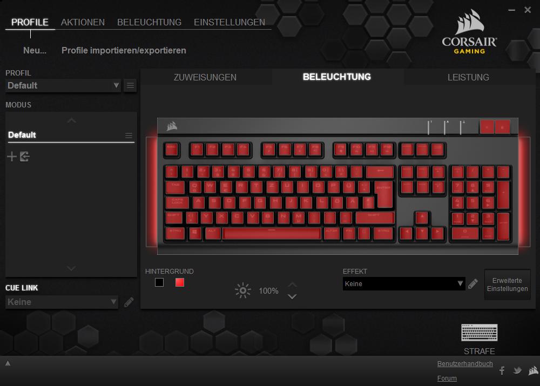Click the brightness sun icon

click(243, 290)
